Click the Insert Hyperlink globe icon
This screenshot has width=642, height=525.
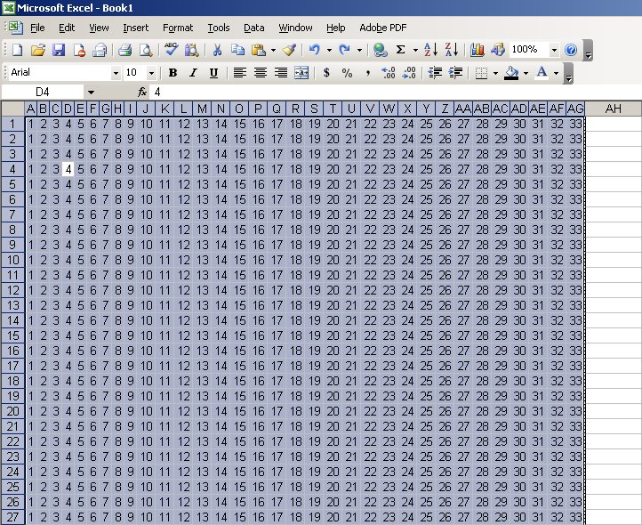coord(381,50)
